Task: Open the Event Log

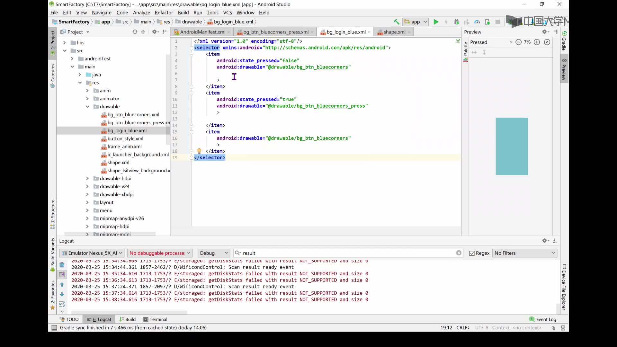Action: coord(543,319)
